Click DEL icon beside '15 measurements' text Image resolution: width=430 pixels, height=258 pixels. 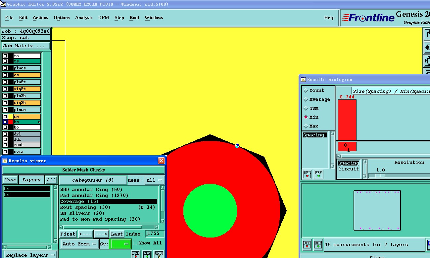[x=307, y=245]
